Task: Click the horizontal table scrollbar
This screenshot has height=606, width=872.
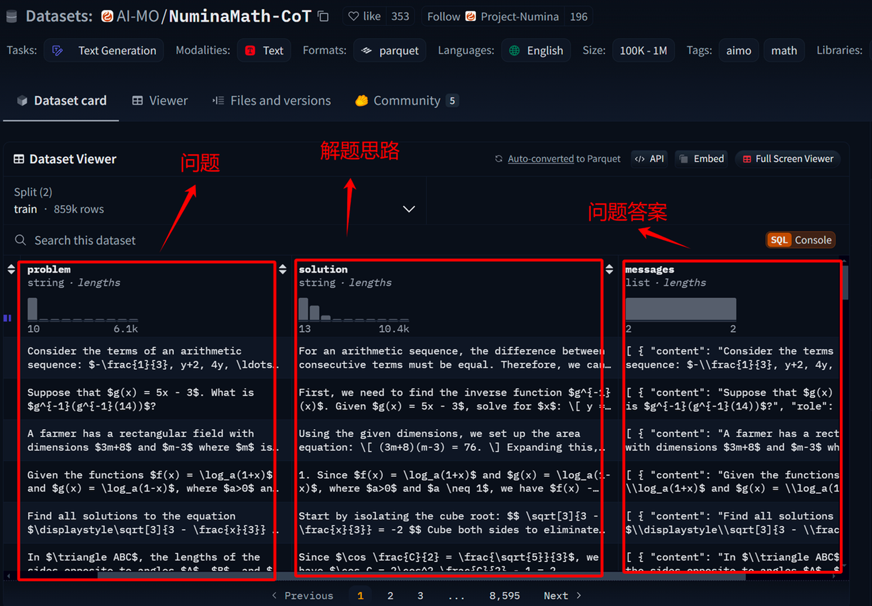Action: pos(422,576)
